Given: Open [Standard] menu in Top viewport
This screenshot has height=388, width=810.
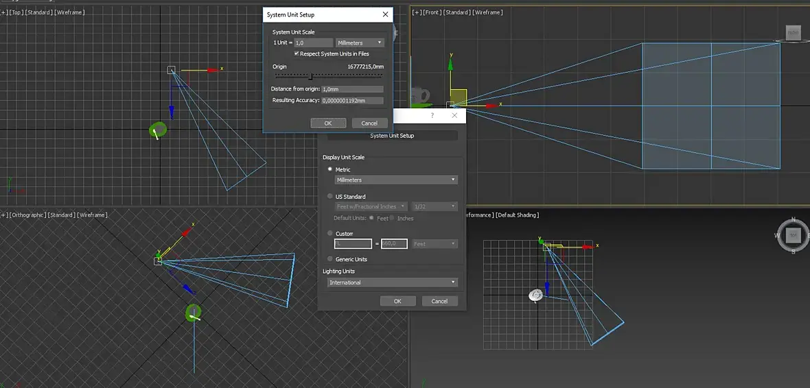Looking at the screenshot, I should pyautogui.click(x=40, y=12).
